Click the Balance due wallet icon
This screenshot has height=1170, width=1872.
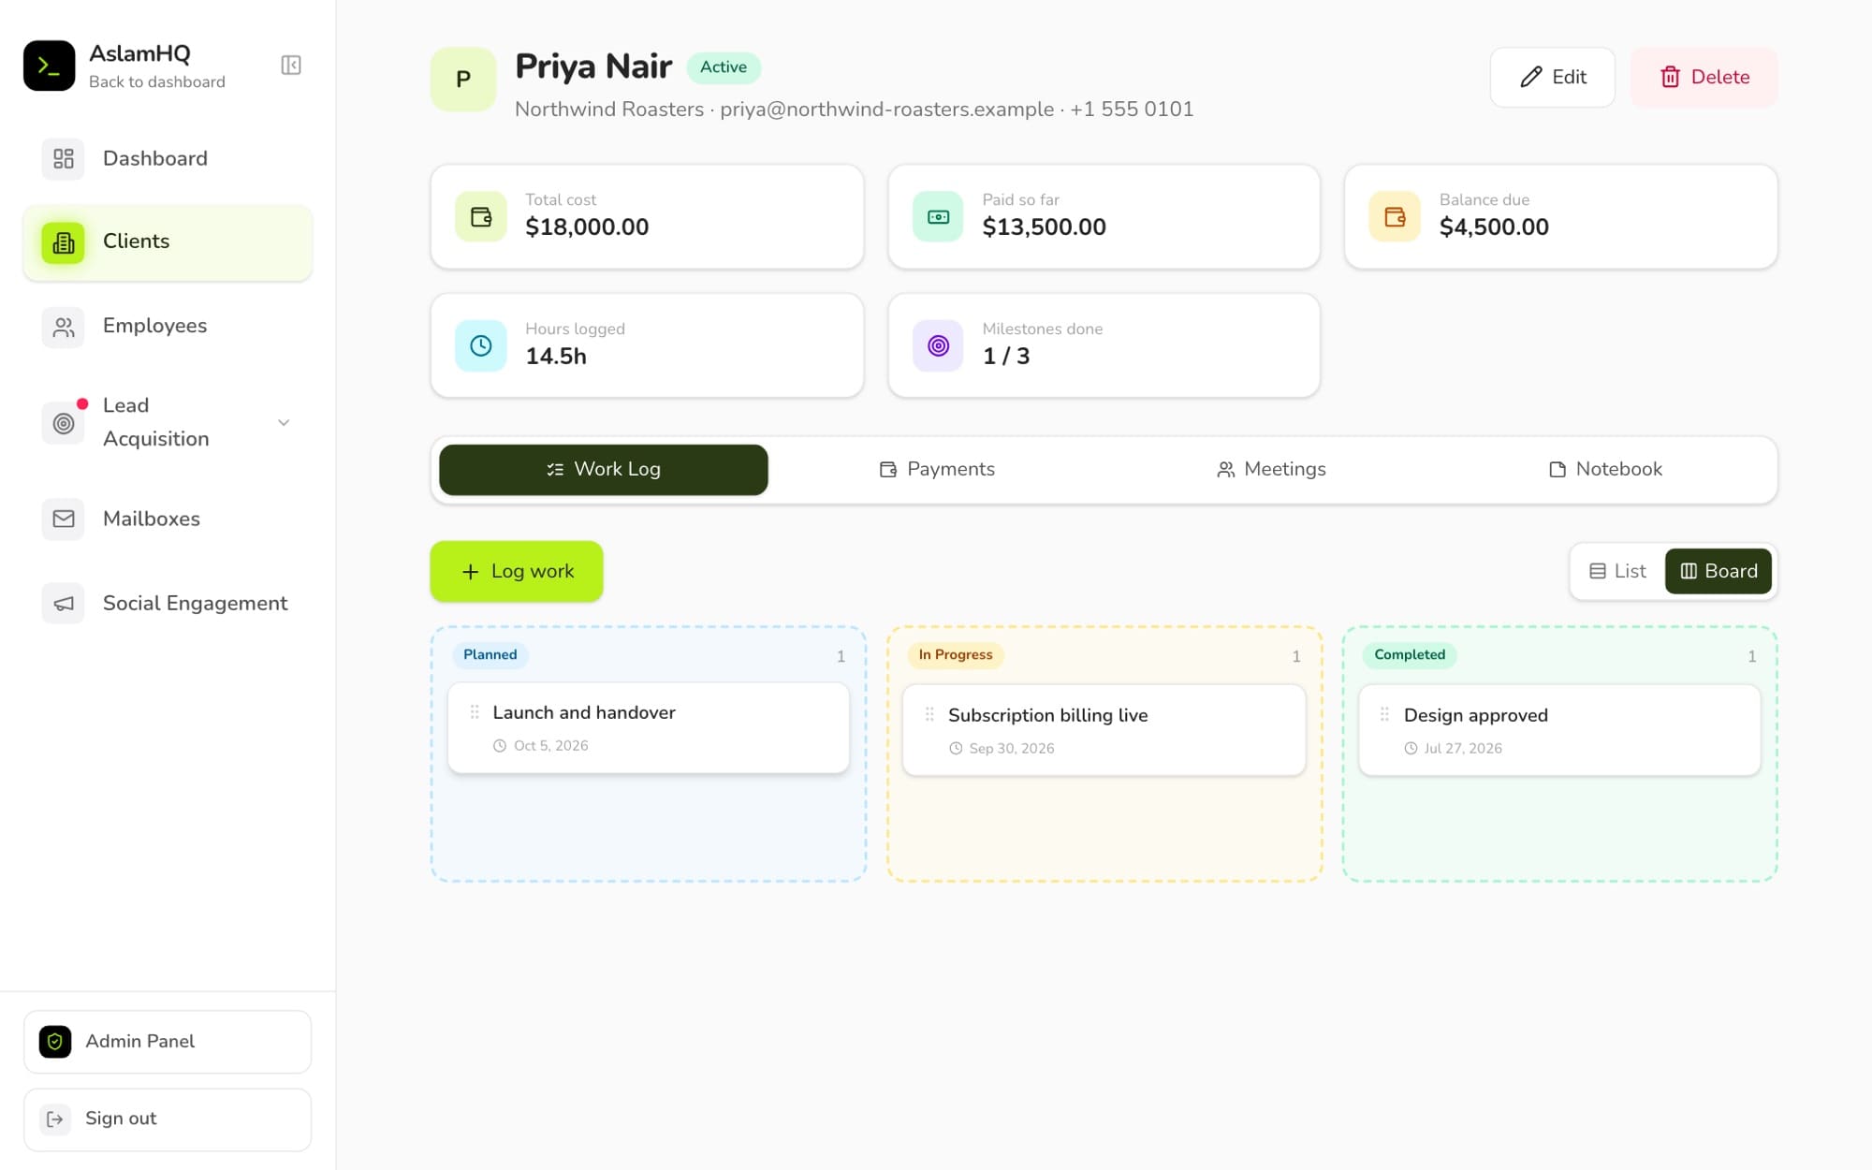click(x=1395, y=216)
